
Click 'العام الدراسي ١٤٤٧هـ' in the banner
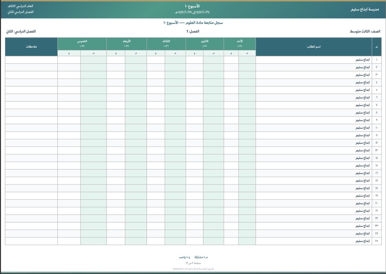click(20, 6)
